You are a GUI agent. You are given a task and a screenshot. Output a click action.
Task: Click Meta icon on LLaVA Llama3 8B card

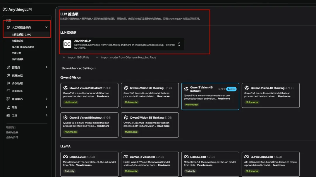tap(247, 157)
